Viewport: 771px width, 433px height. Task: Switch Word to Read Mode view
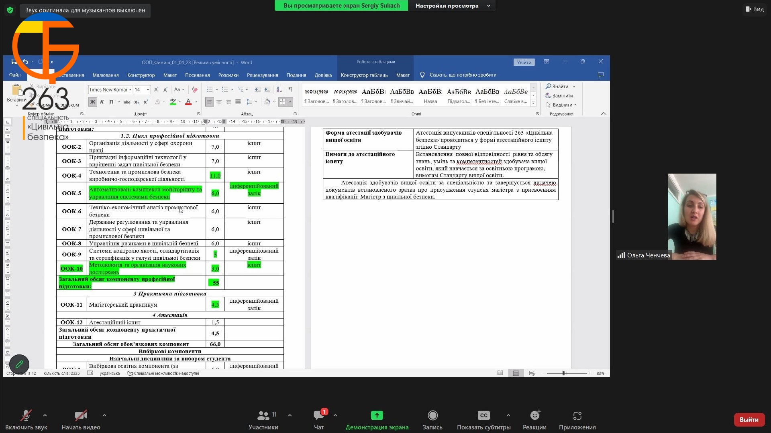pos(500,373)
